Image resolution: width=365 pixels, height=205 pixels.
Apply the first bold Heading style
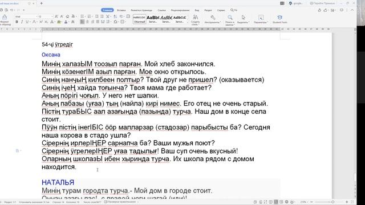[153, 19]
